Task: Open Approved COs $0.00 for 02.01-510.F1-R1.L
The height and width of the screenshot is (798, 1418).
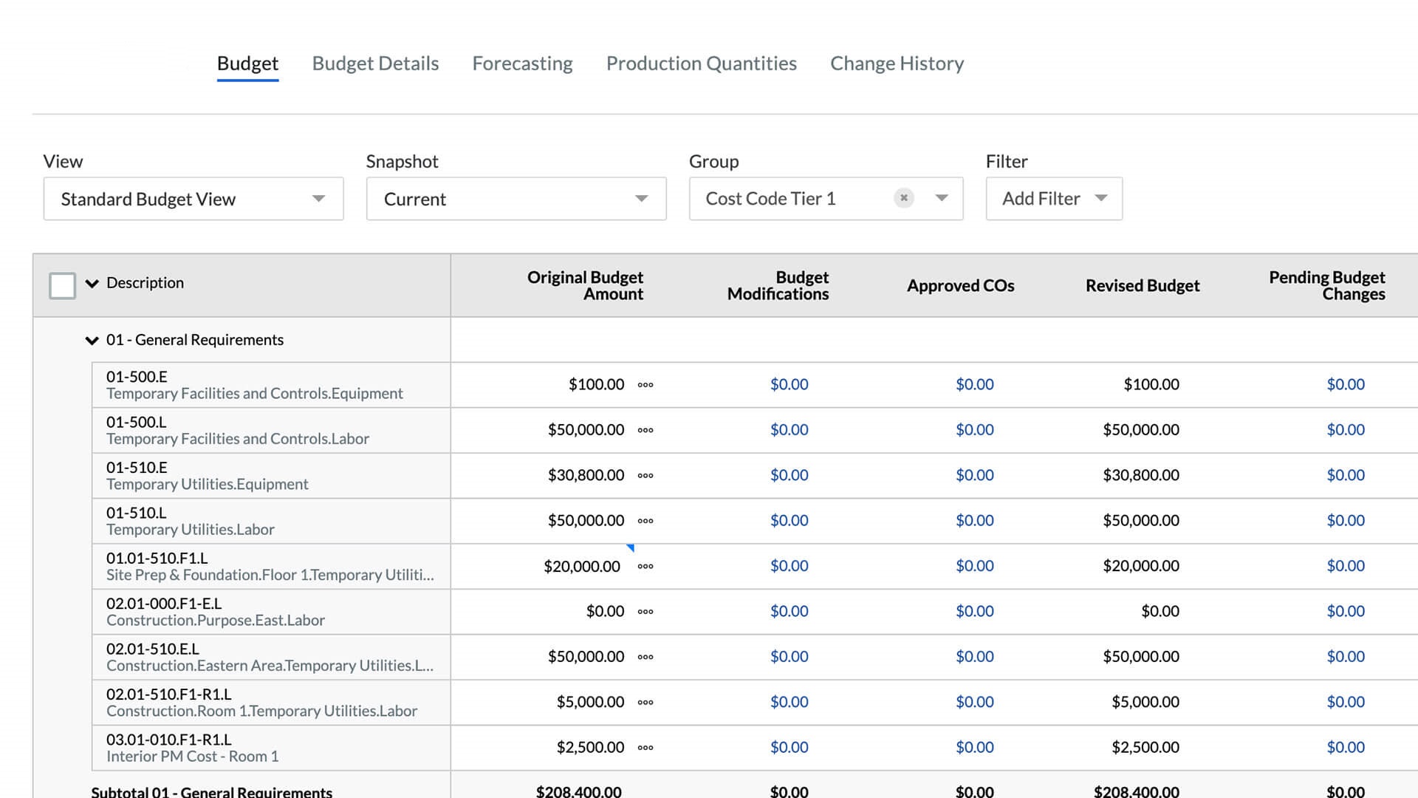Action: (x=975, y=701)
